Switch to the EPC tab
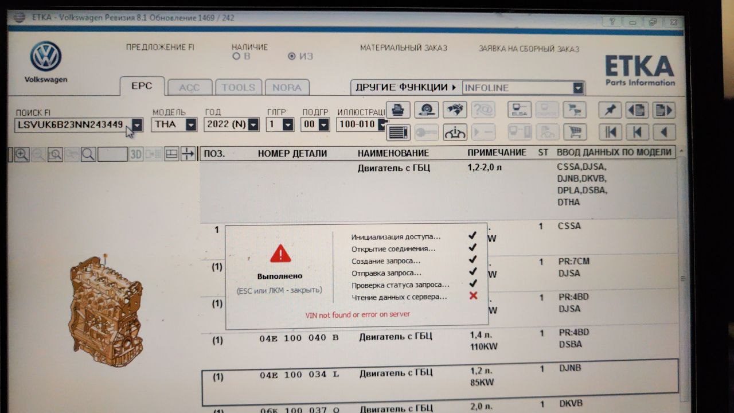The image size is (734, 413). [x=142, y=86]
